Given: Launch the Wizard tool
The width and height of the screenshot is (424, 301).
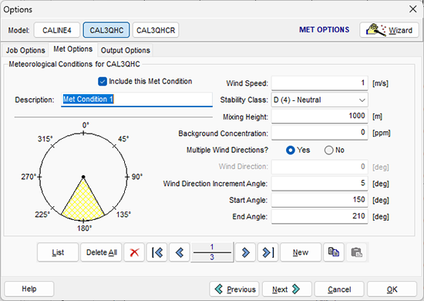Looking at the screenshot, I should click(389, 30).
